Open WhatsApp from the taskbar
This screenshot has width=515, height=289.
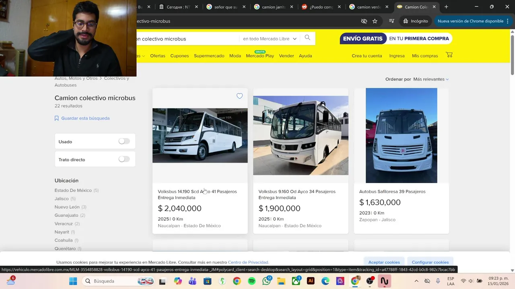[x=266, y=281]
